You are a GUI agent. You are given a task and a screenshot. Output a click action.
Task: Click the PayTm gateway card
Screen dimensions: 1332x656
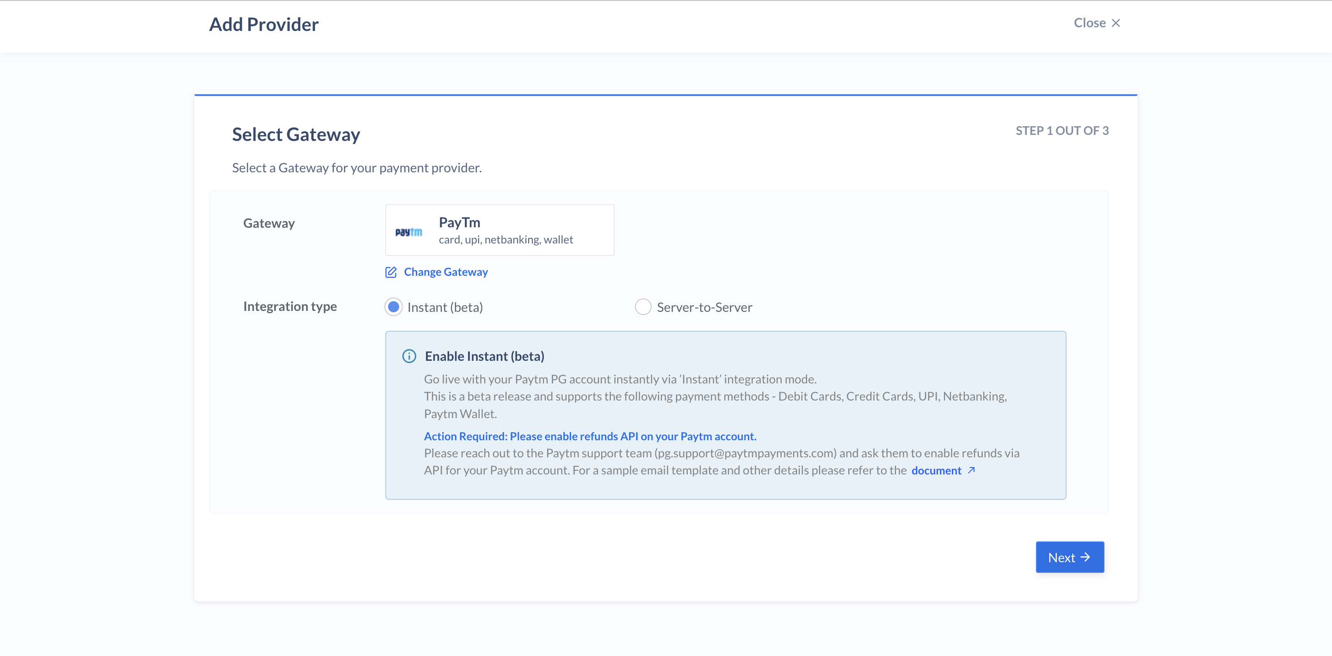coord(499,230)
